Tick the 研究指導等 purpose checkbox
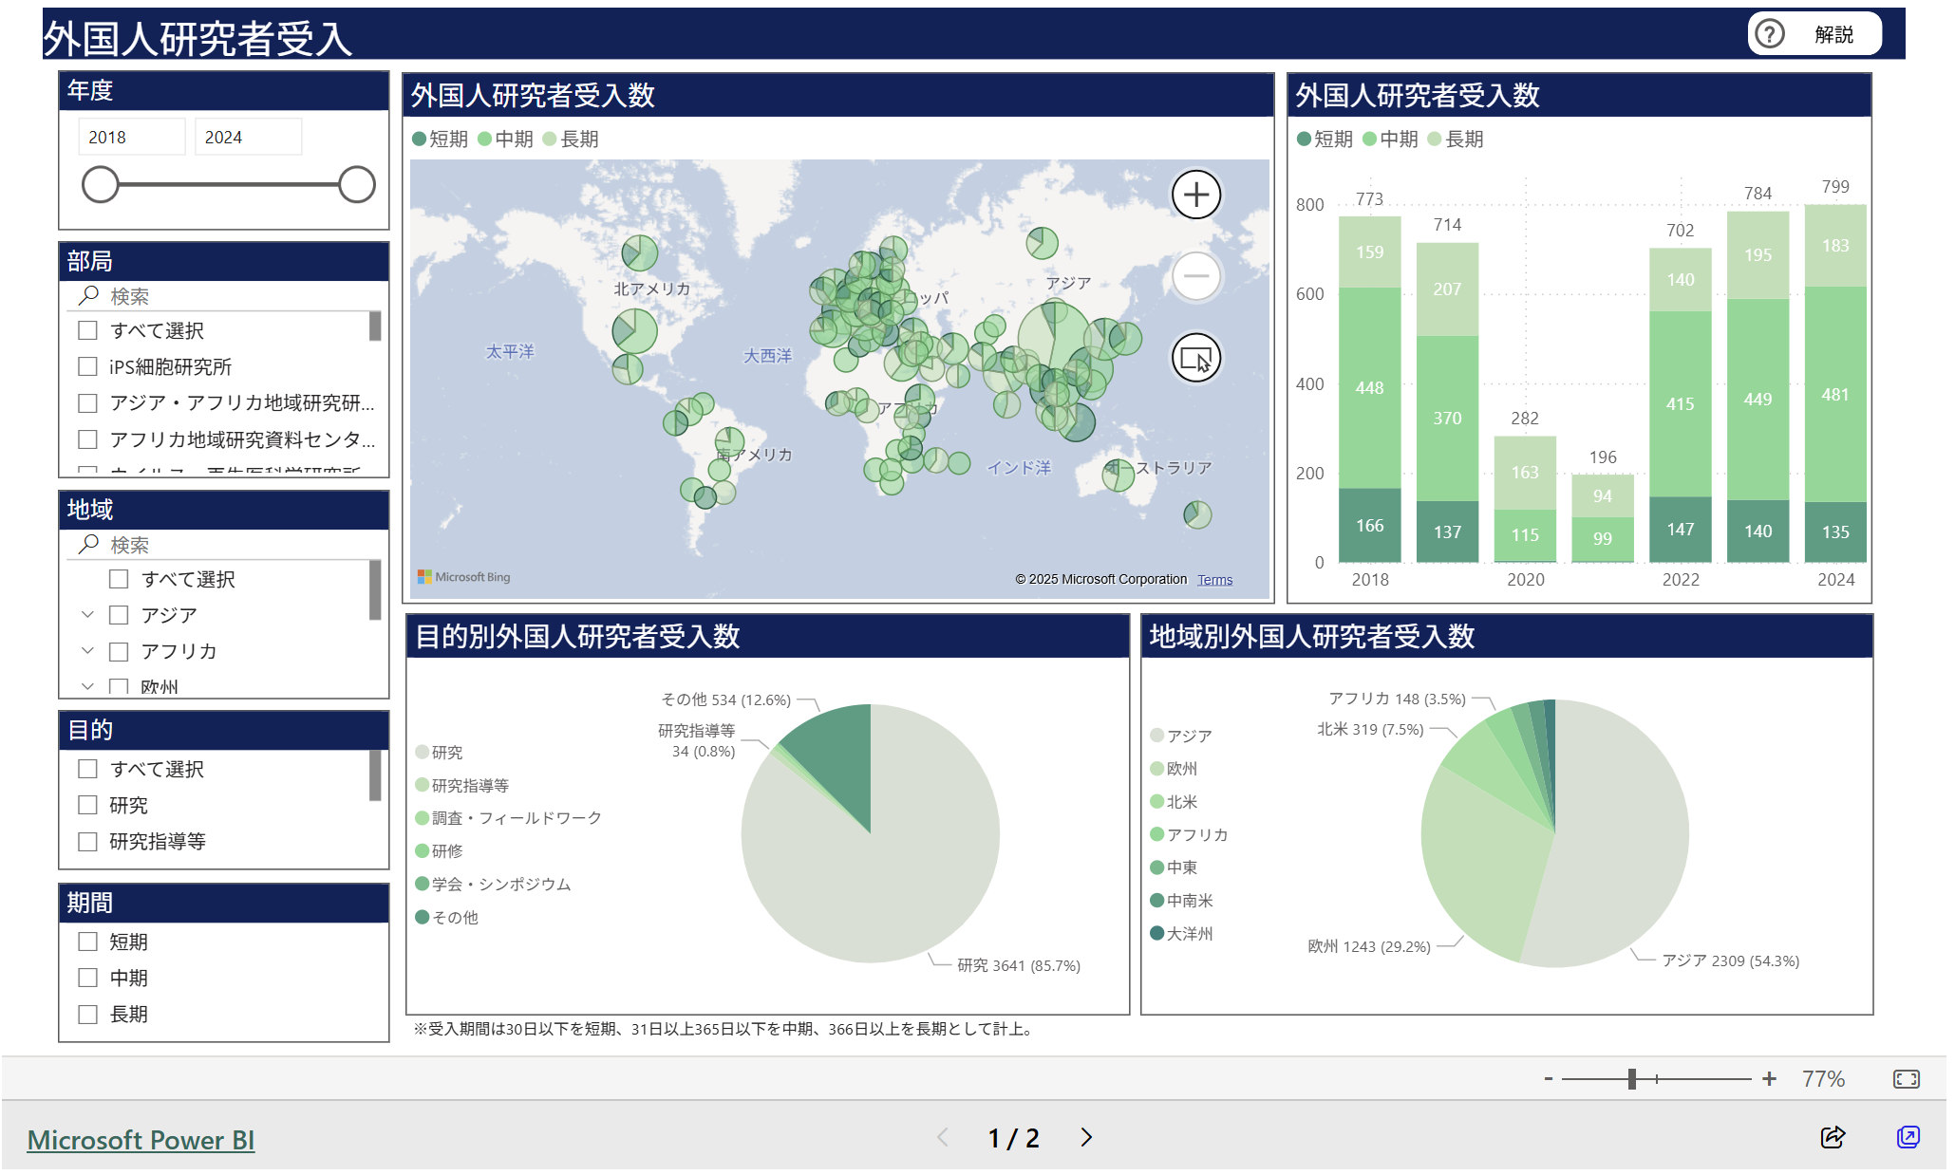Screen dimensions: 1955x1175 (x=88, y=841)
